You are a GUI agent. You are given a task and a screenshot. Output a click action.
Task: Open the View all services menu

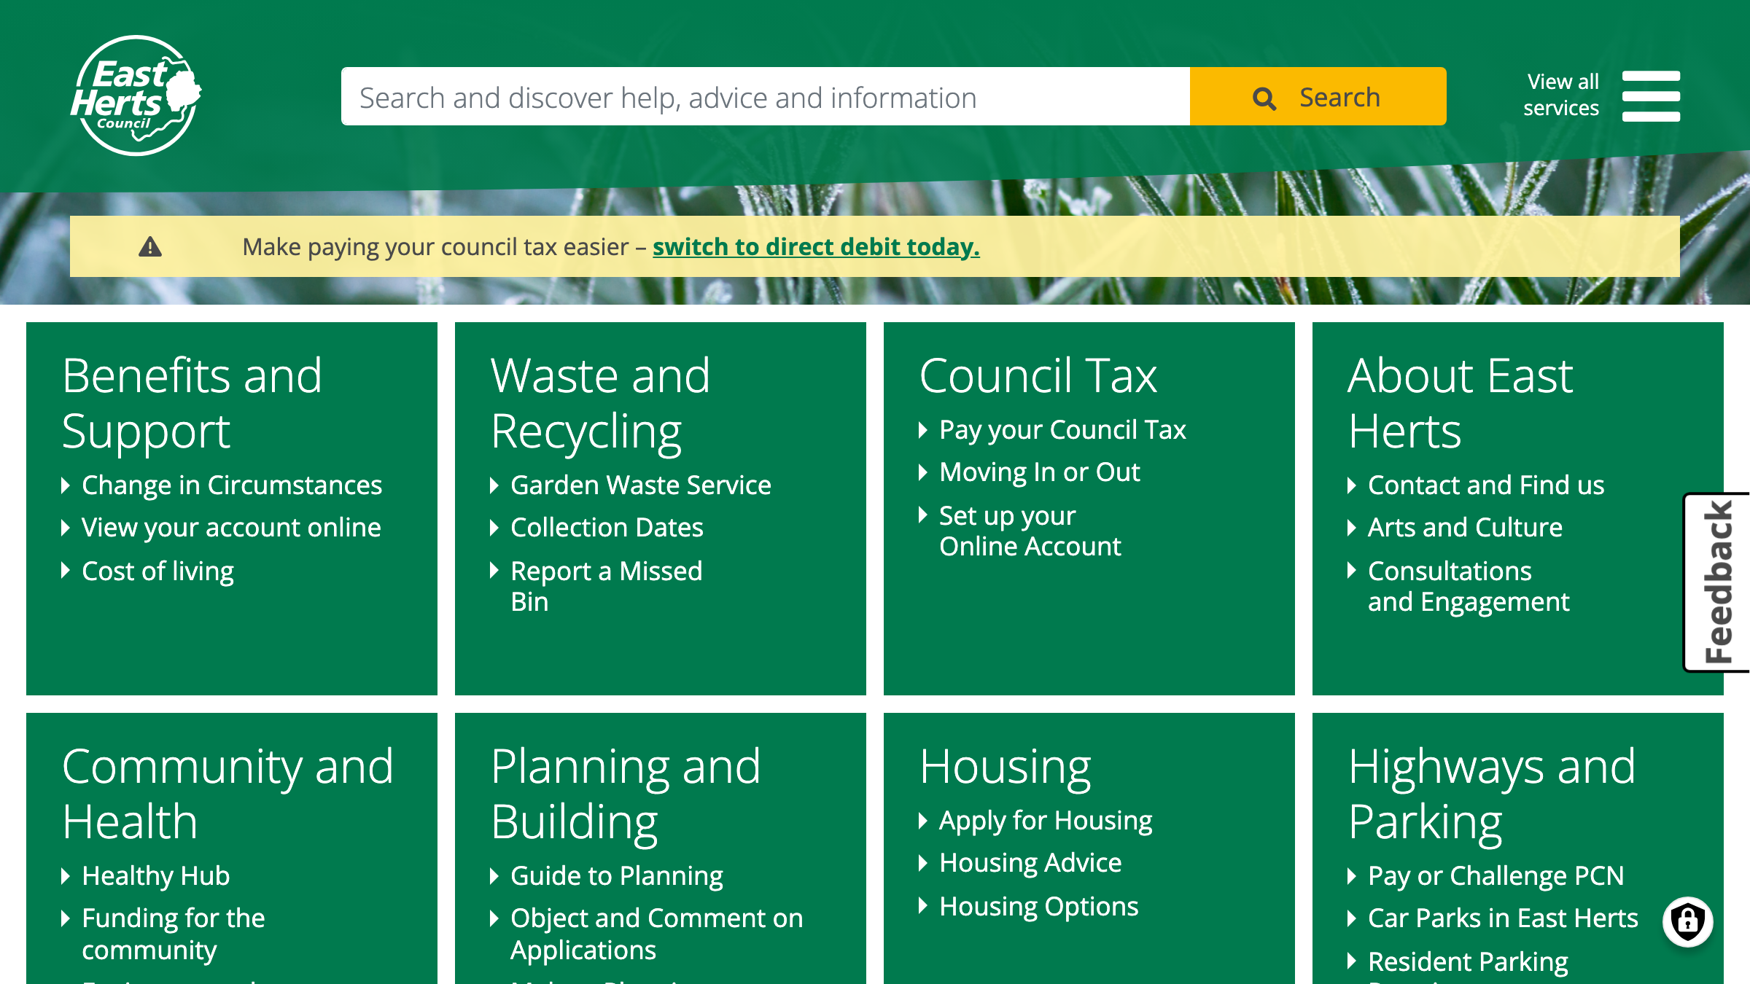pyautogui.click(x=1561, y=95)
